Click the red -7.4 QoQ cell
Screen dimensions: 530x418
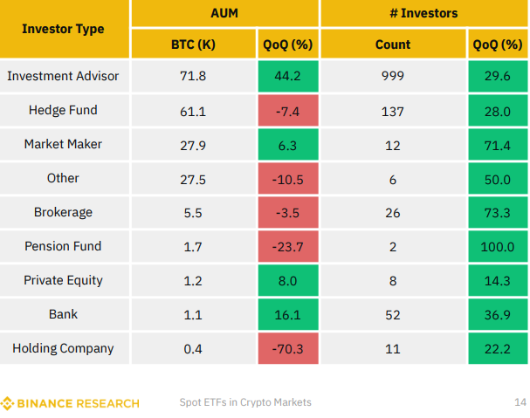click(x=288, y=111)
